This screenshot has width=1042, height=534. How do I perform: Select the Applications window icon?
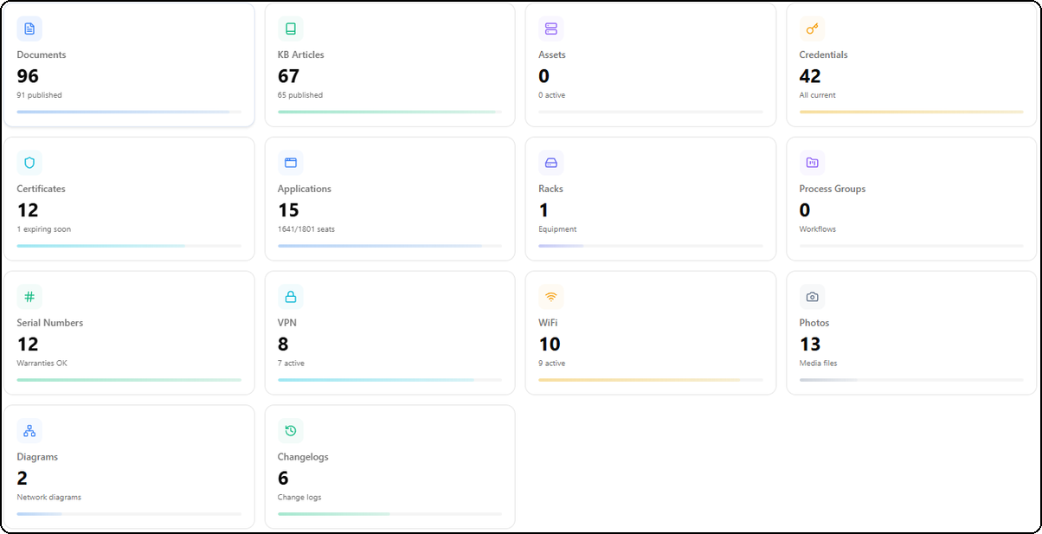291,163
